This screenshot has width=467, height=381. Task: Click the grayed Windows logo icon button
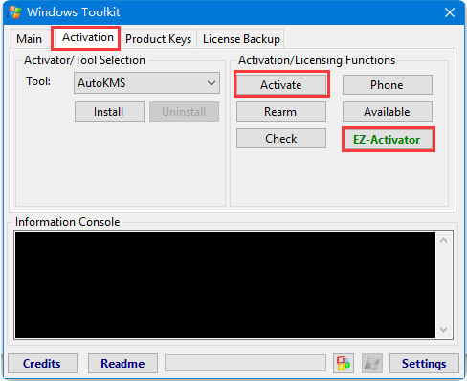click(372, 363)
